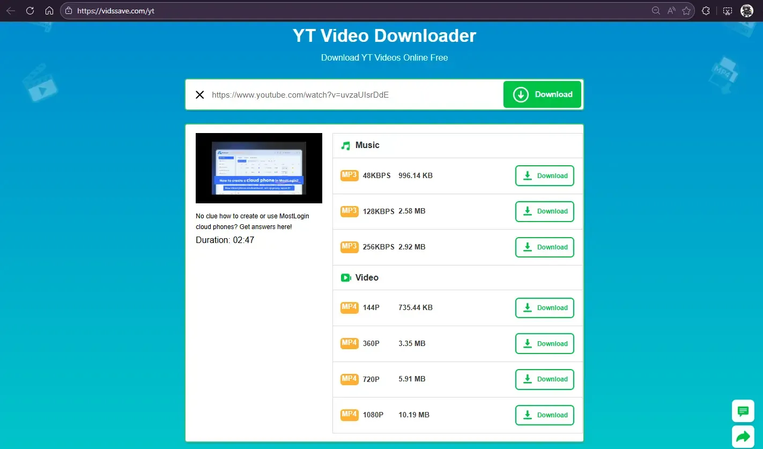Click the Music section note icon
The width and height of the screenshot is (763, 449).
(x=345, y=145)
